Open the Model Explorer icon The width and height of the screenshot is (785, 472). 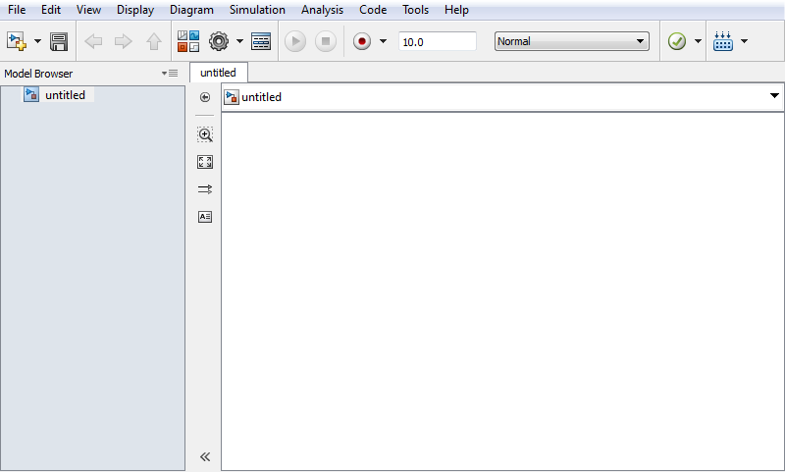point(261,41)
